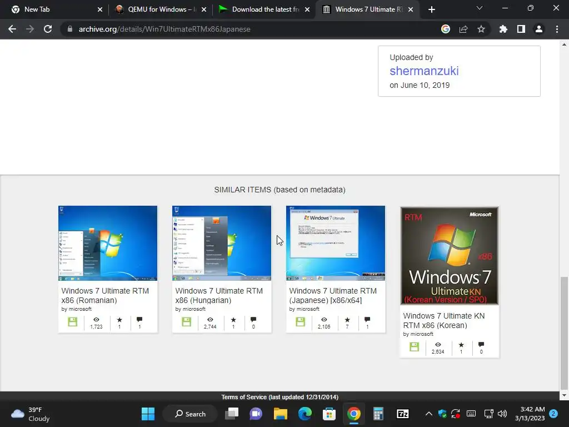View site information via the lock icon
This screenshot has height=427, width=569.
(x=70, y=29)
